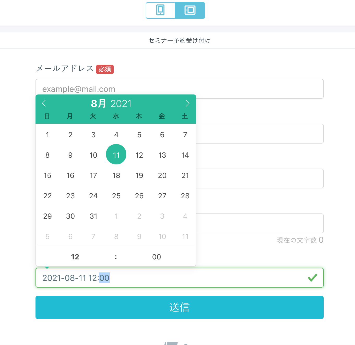
Task: Click the 8月 2021 calendar header
Action: [x=111, y=103]
